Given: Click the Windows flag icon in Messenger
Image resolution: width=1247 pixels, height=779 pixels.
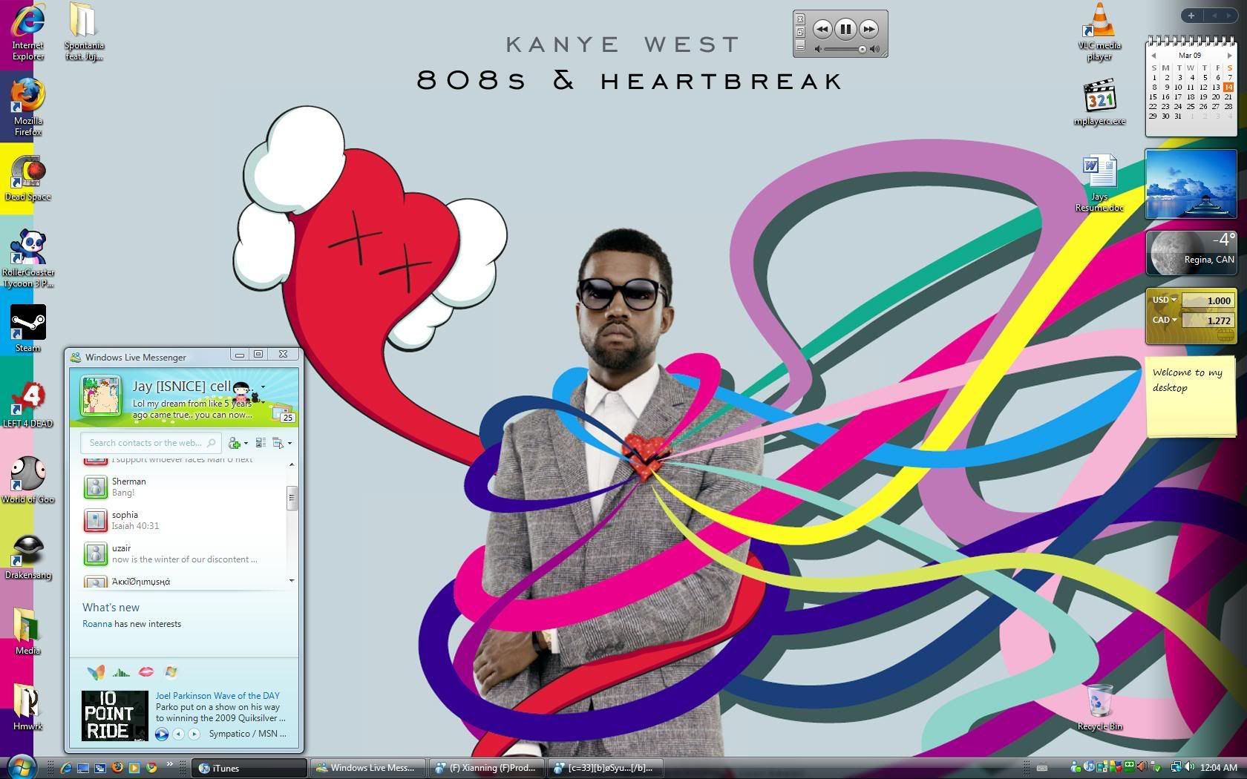Looking at the screenshot, I should (x=171, y=671).
